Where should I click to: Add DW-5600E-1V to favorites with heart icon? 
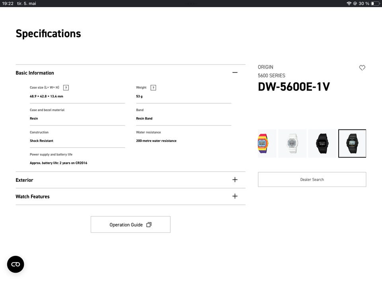[x=362, y=68]
